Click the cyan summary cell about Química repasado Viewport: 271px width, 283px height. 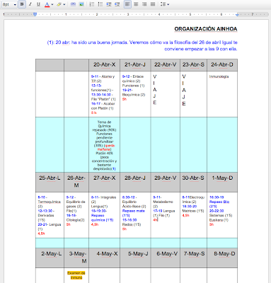(104, 145)
